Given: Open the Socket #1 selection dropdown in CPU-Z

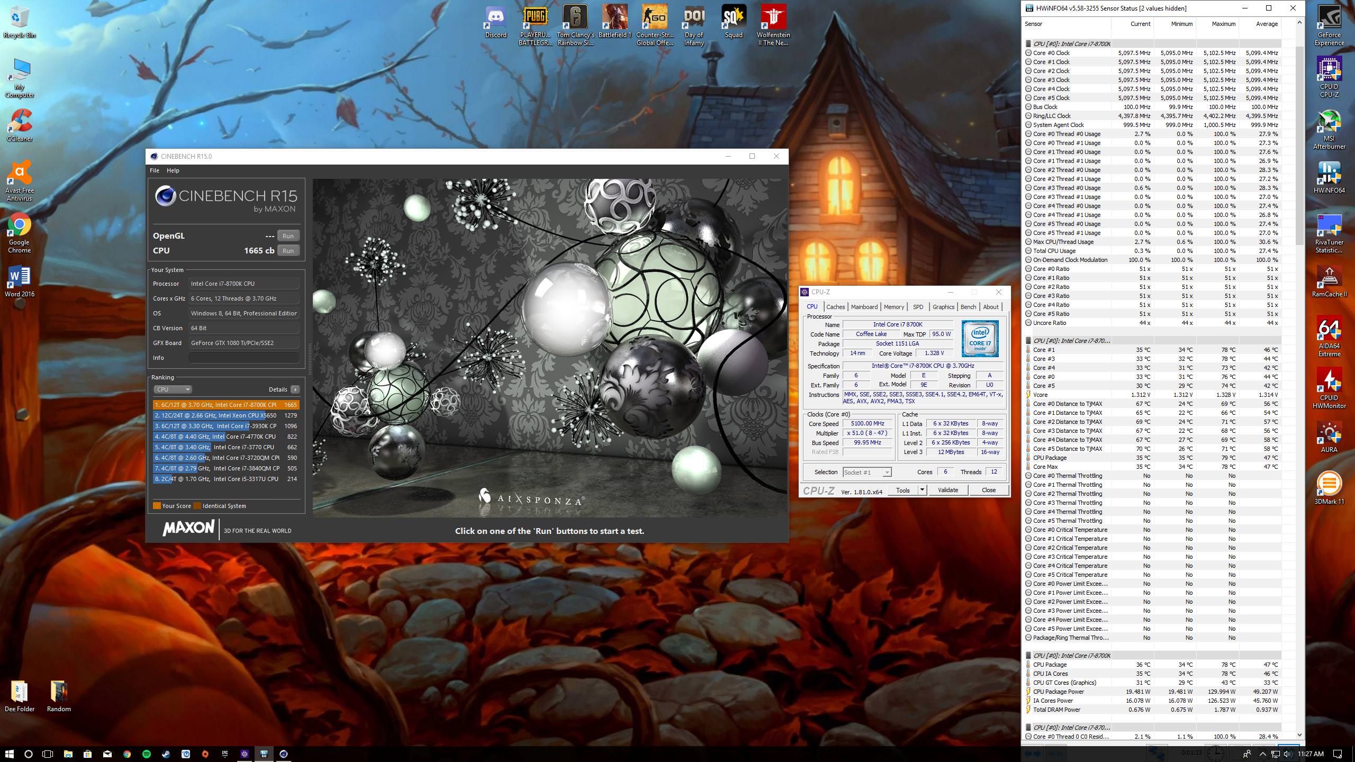Looking at the screenshot, I should point(867,472).
